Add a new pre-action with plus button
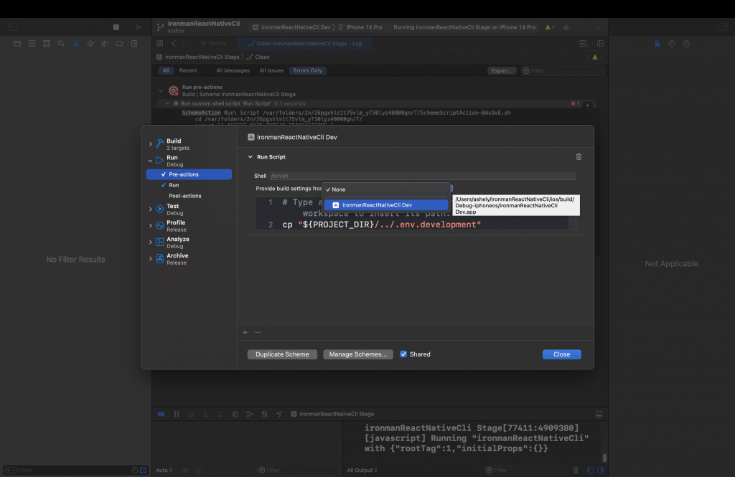The width and height of the screenshot is (735, 477). point(245,332)
